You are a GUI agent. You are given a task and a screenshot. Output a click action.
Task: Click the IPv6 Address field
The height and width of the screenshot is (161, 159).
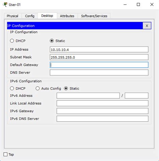pos(88,96)
